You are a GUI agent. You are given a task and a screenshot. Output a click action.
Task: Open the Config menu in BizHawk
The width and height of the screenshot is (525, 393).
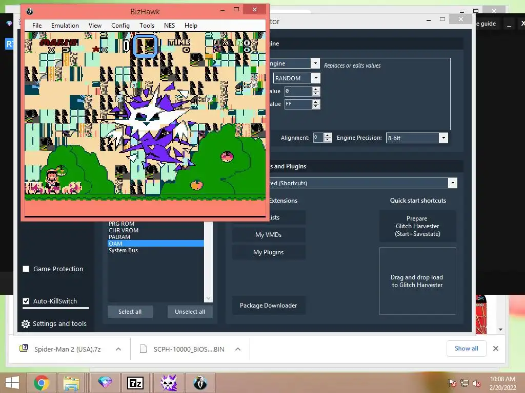(120, 26)
